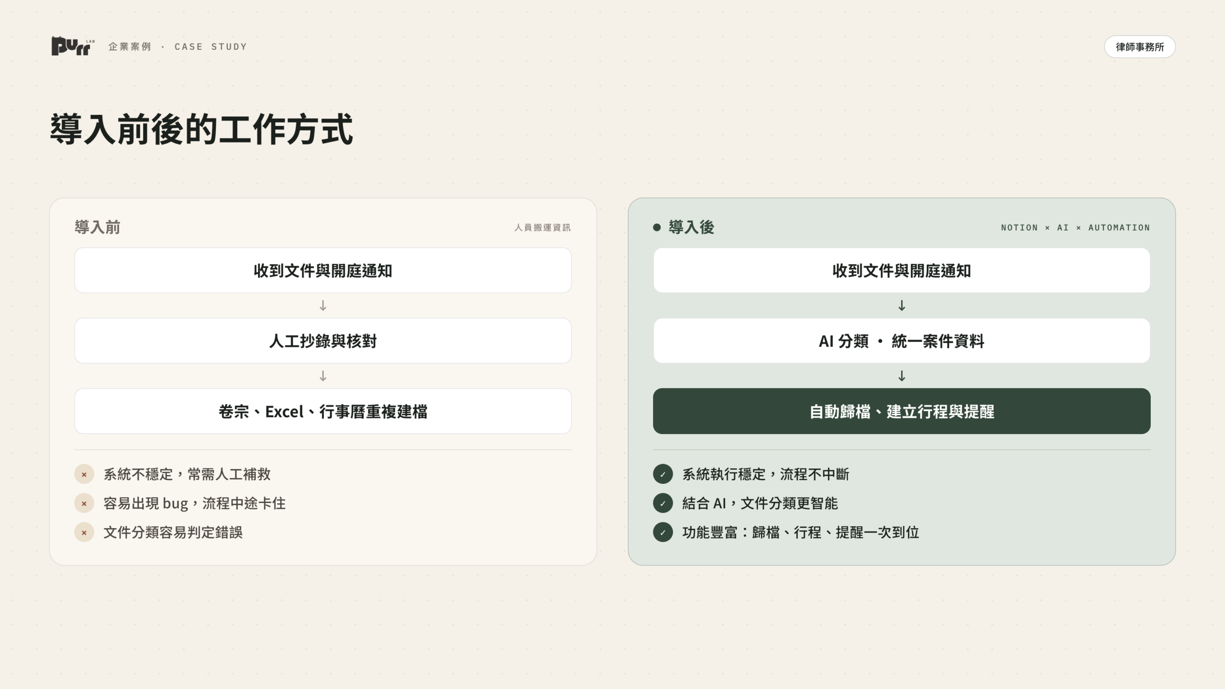
Task: Click the text 系統執行穩定，流程不中斷
Action: coord(766,474)
